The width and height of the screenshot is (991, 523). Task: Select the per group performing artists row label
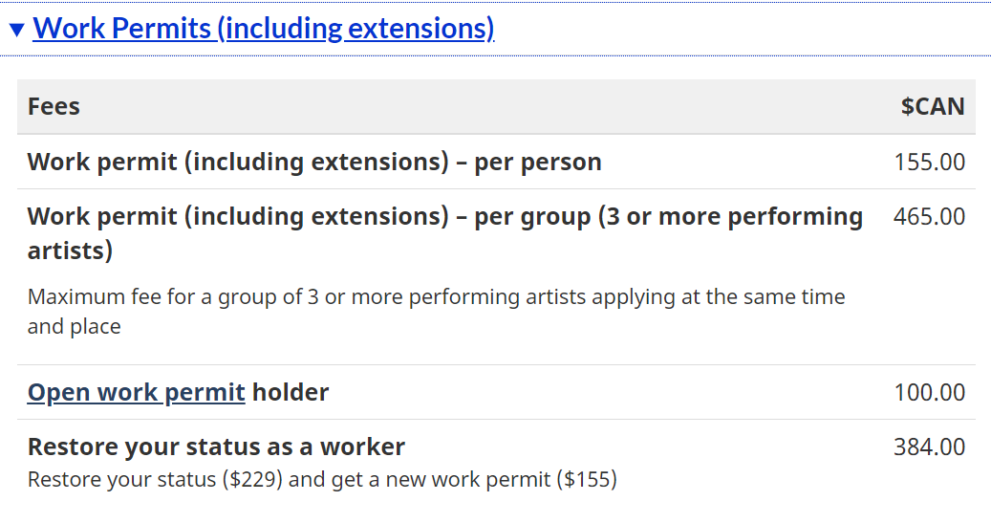pos(445,233)
